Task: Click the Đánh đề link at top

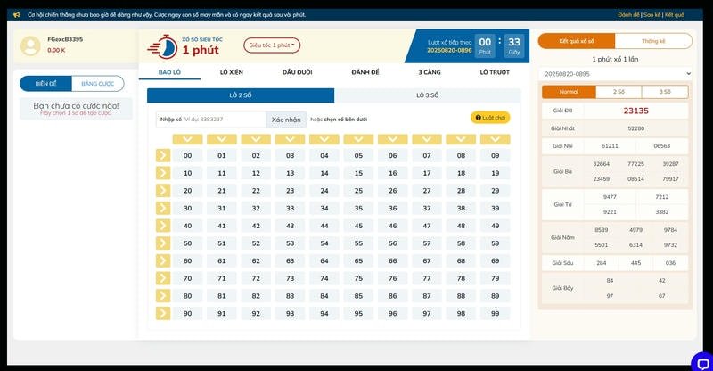Action: (628, 15)
